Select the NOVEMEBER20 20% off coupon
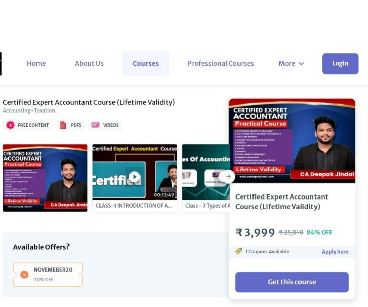Image resolution: width=368 pixels, height=307 pixels. tap(48, 274)
